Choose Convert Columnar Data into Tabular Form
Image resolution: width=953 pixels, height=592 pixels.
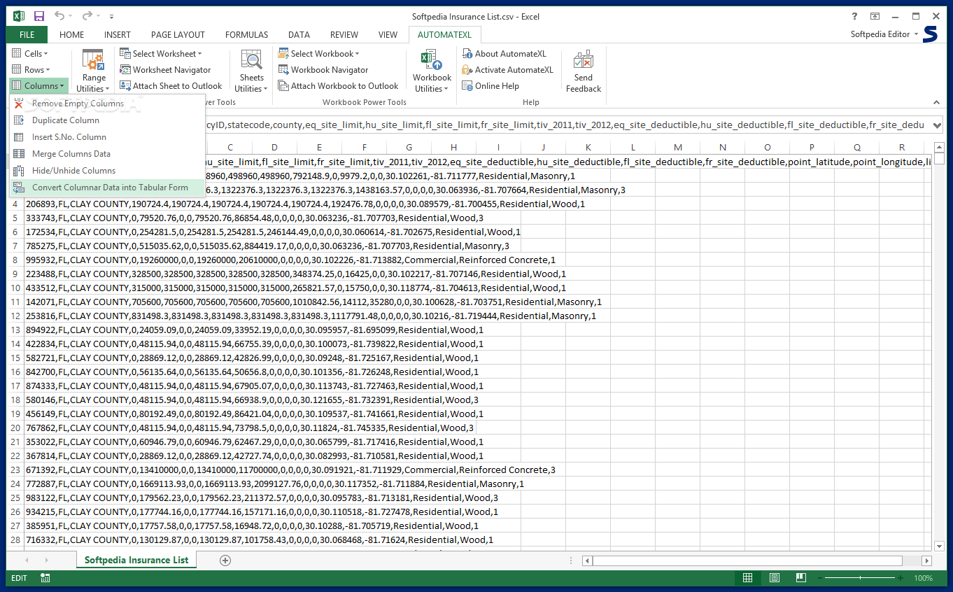107,188
